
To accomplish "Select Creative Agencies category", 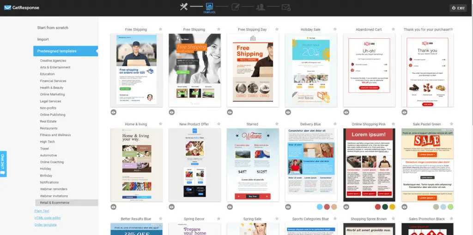I will pos(53,61).
